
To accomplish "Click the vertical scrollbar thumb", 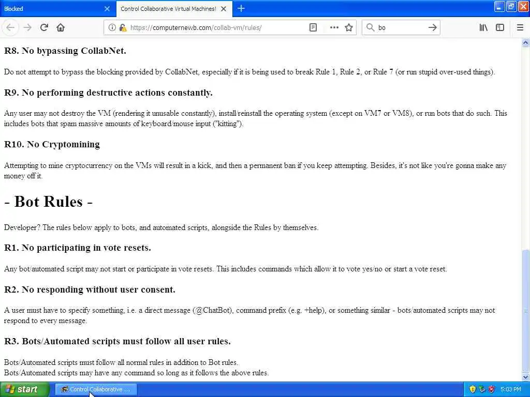I will pos(525,311).
